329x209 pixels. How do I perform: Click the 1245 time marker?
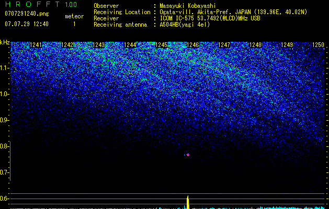point(161,45)
